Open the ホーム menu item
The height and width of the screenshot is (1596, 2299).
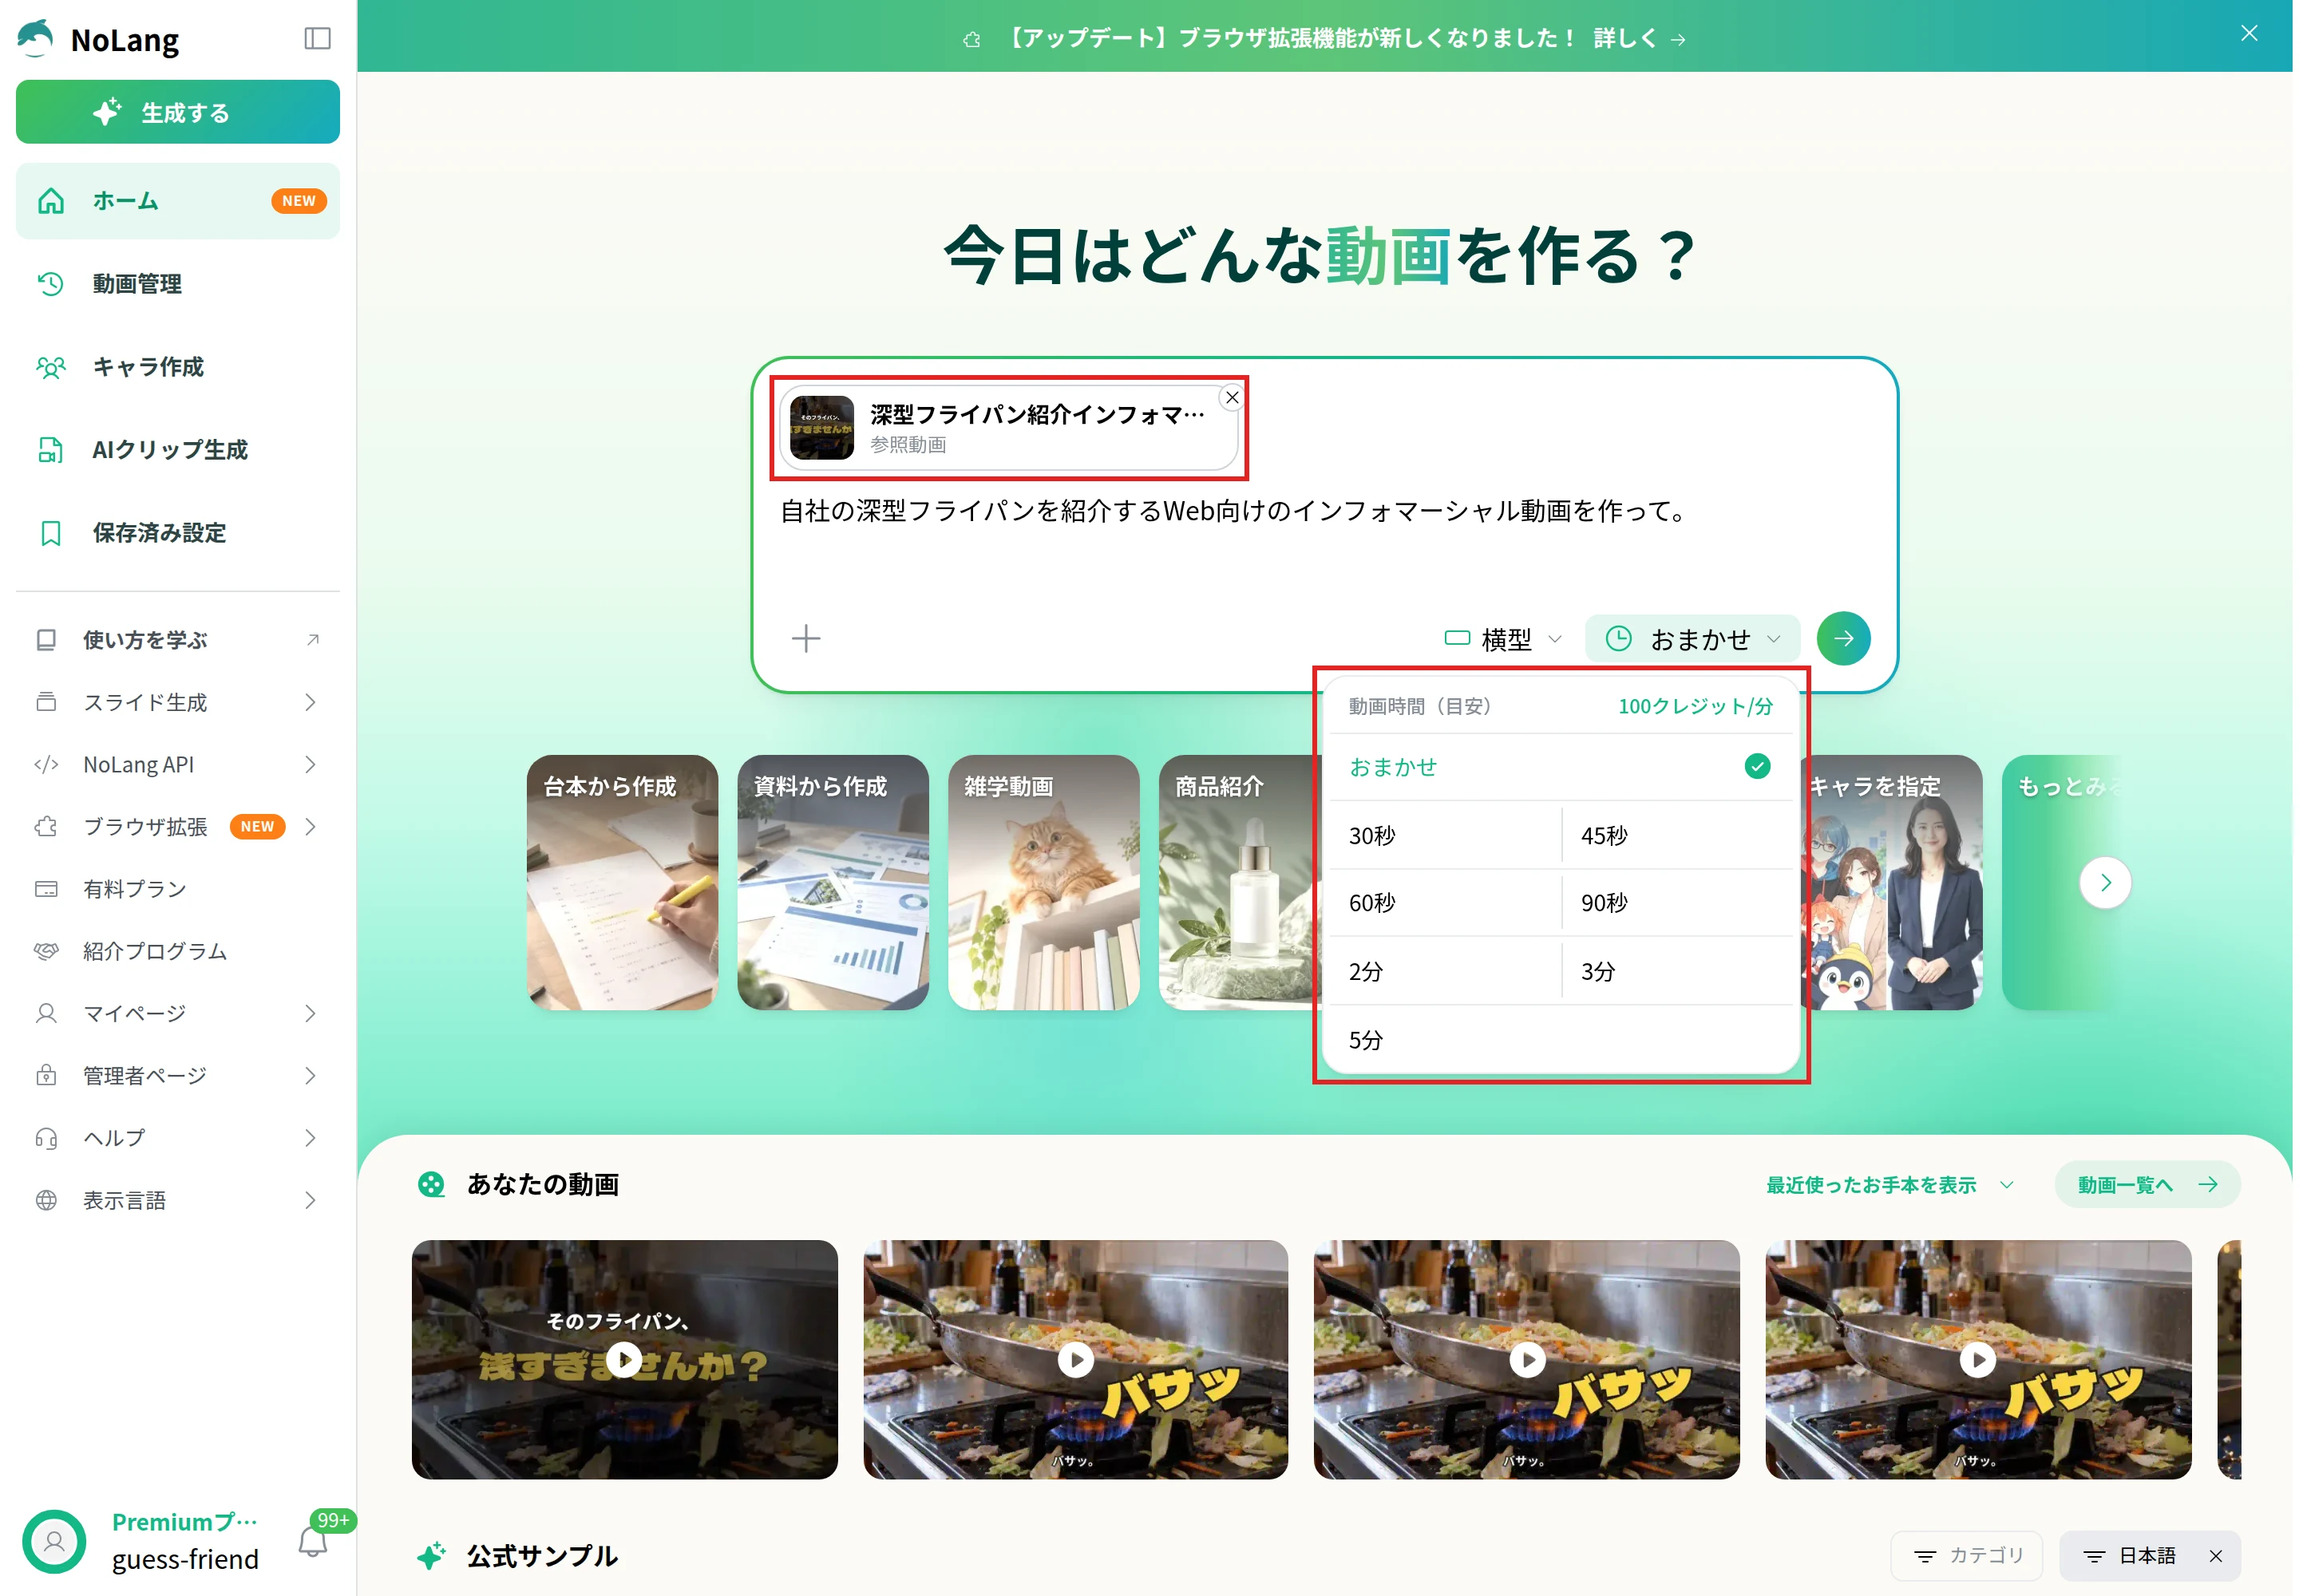[x=178, y=201]
